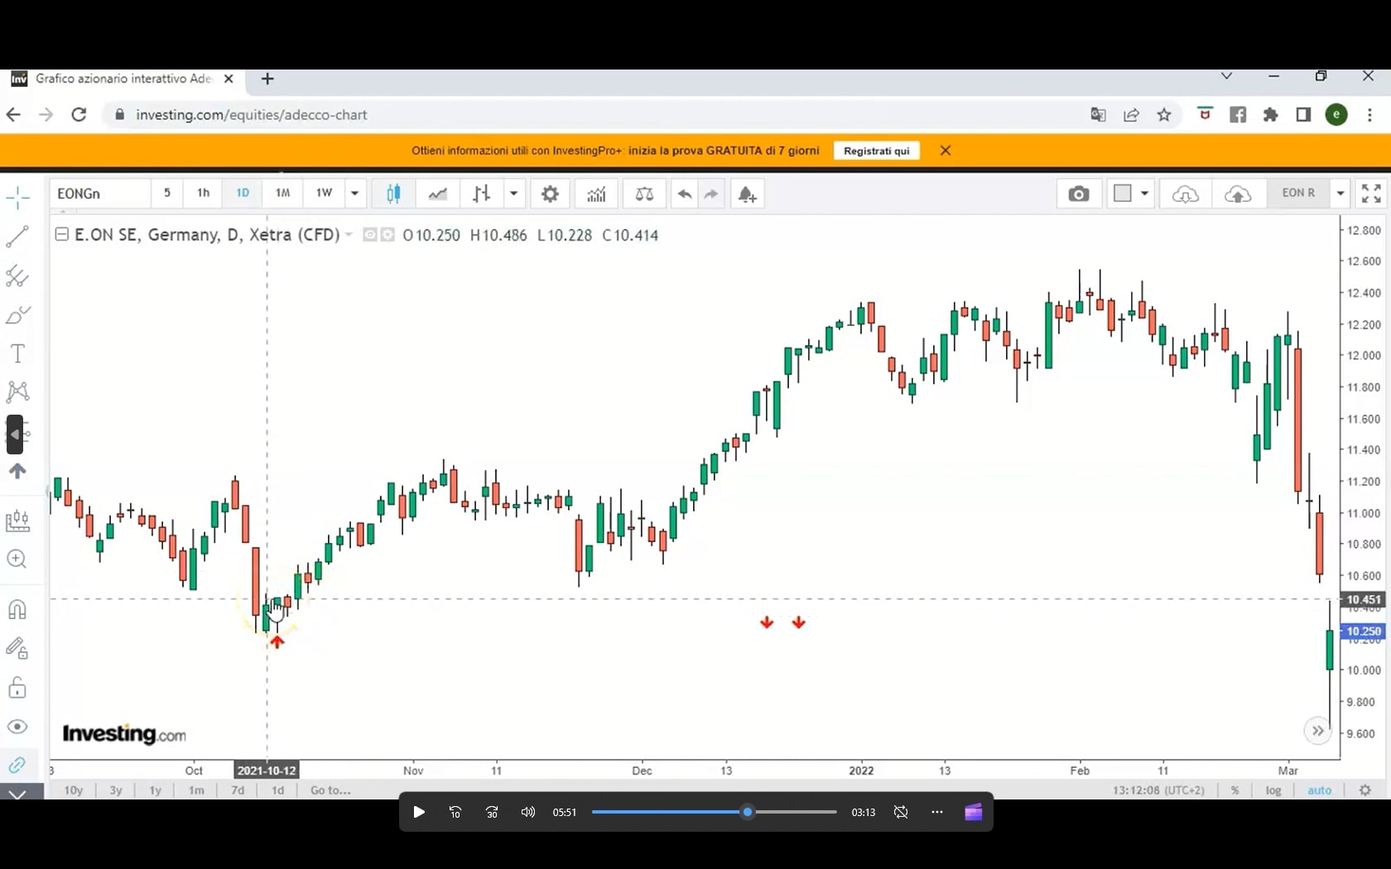Screen dimensions: 1391x869
Task: Collapse the left toolbar chevron at bottom
Action: (17, 794)
